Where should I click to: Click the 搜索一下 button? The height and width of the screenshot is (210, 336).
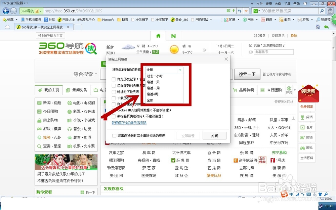(247, 74)
